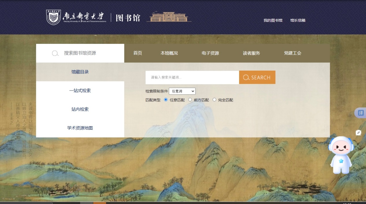
Task: Switch to the 一站式检索 tab
Action: (x=80, y=90)
